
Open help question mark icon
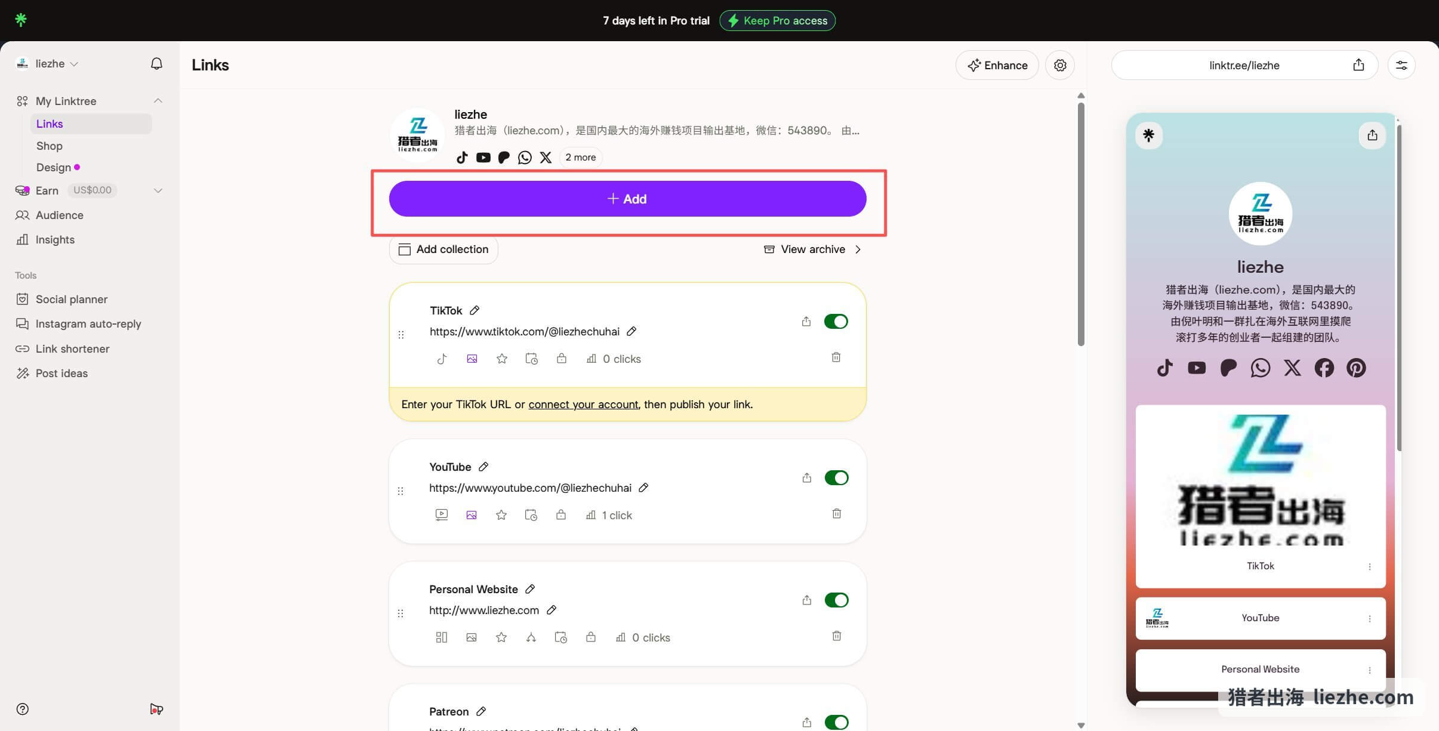click(23, 709)
